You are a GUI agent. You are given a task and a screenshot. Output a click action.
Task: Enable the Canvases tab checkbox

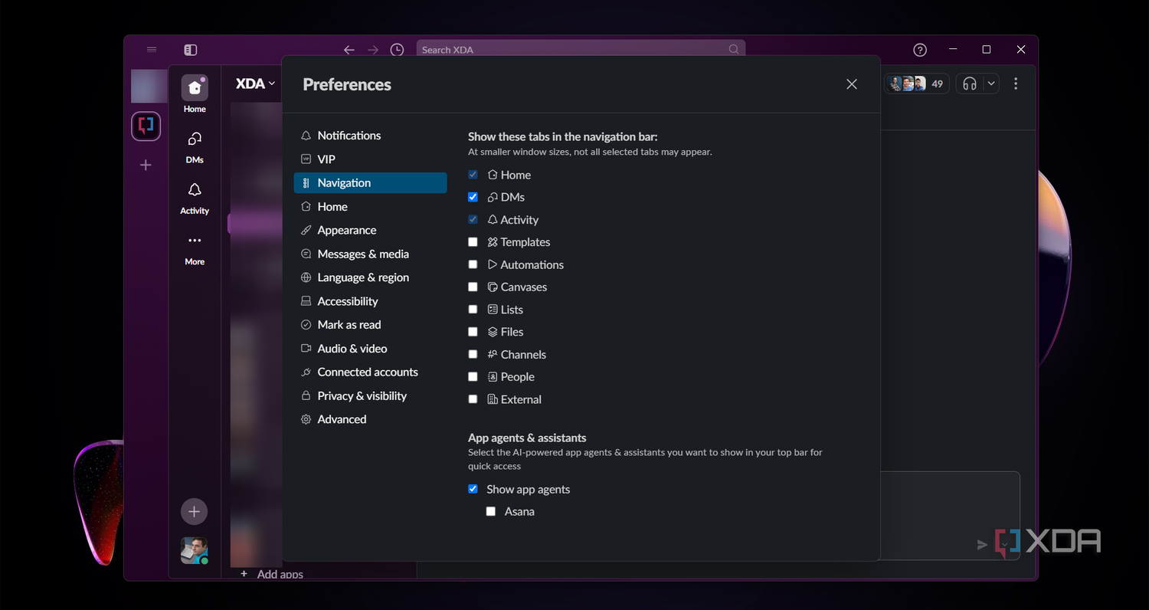[x=473, y=287]
